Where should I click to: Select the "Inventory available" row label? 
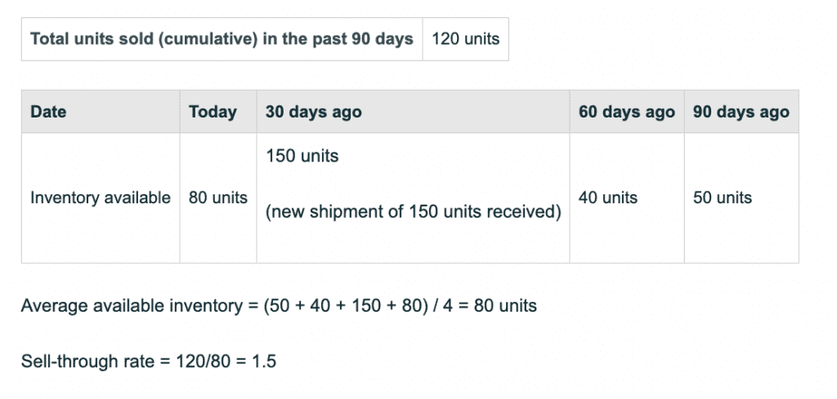coord(101,197)
